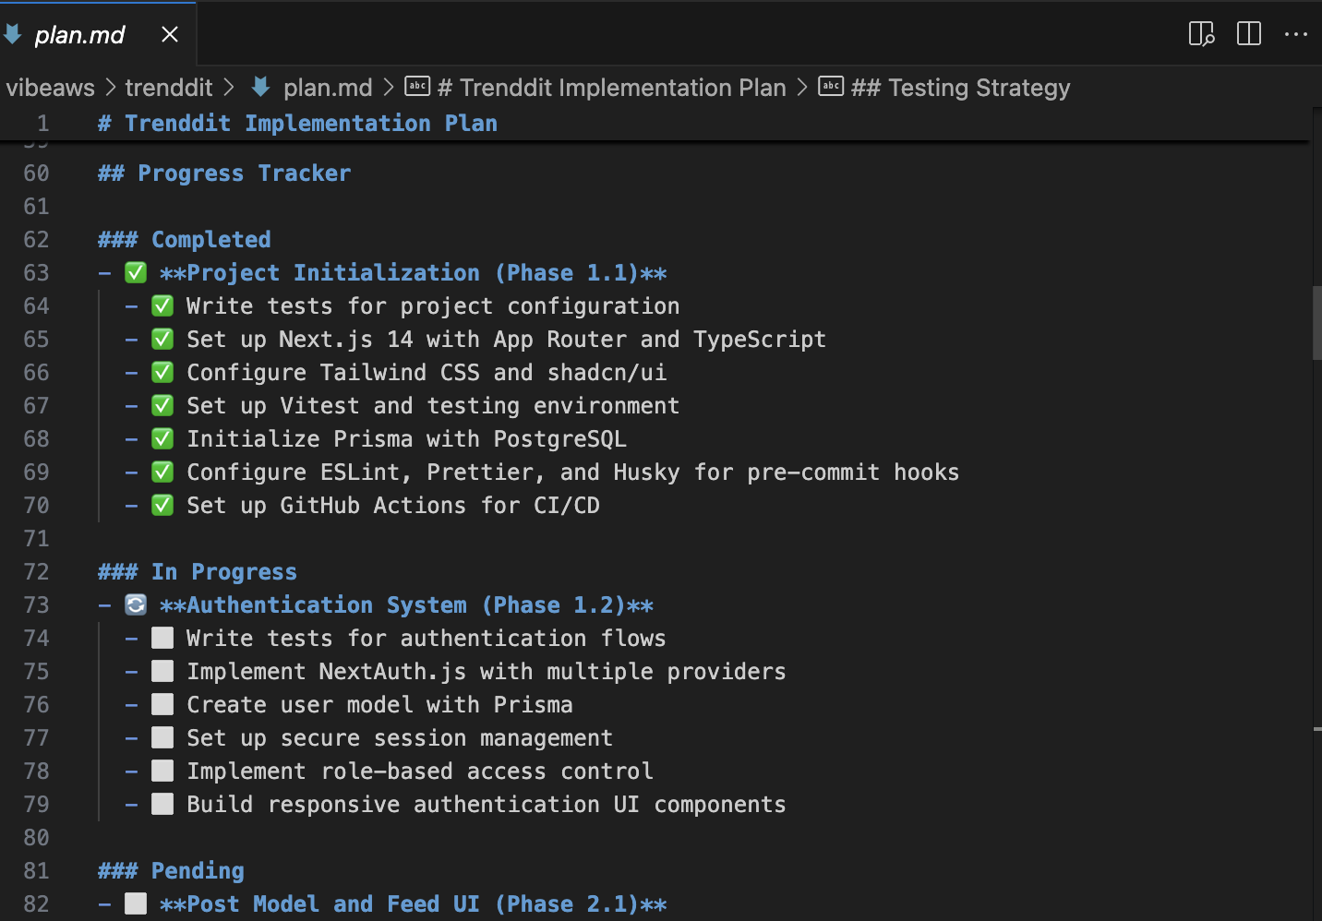Click the symbol icon beside Trenddit Implementation Plan breadcrumb
This screenshot has height=921, width=1322.
pos(418,87)
